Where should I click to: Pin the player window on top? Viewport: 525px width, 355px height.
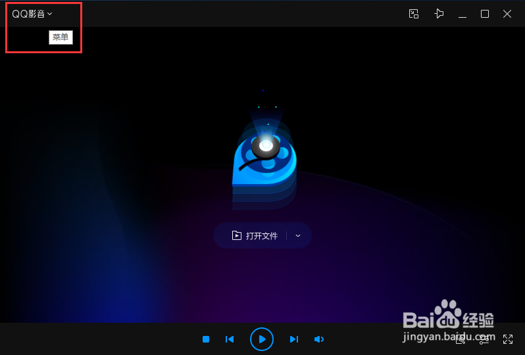439,14
